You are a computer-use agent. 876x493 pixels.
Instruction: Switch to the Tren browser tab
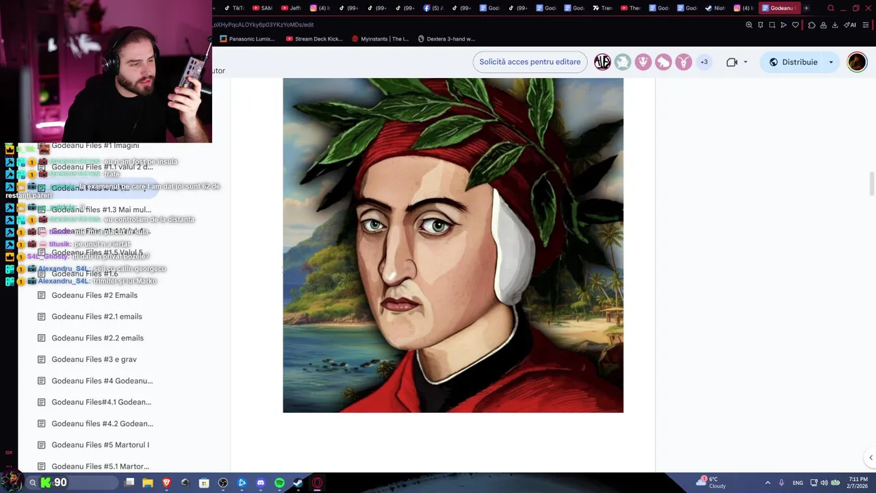click(x=603, y=8)
